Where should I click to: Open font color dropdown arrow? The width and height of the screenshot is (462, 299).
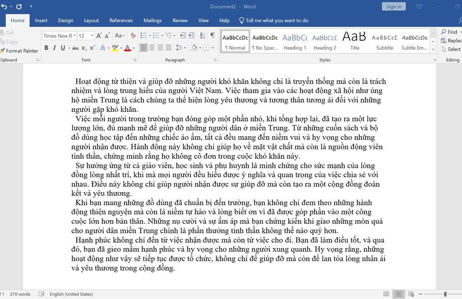coord(134,48)
